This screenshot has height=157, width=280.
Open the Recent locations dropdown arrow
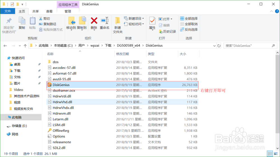click(x=20, y=46)
